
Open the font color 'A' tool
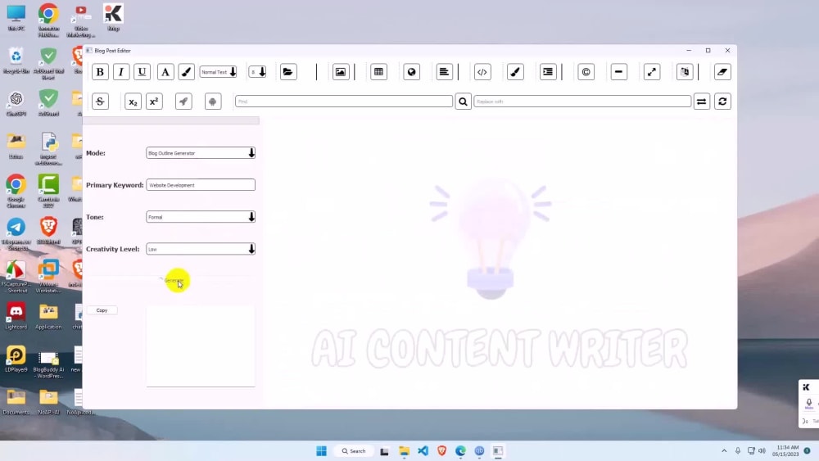(165, 72)
